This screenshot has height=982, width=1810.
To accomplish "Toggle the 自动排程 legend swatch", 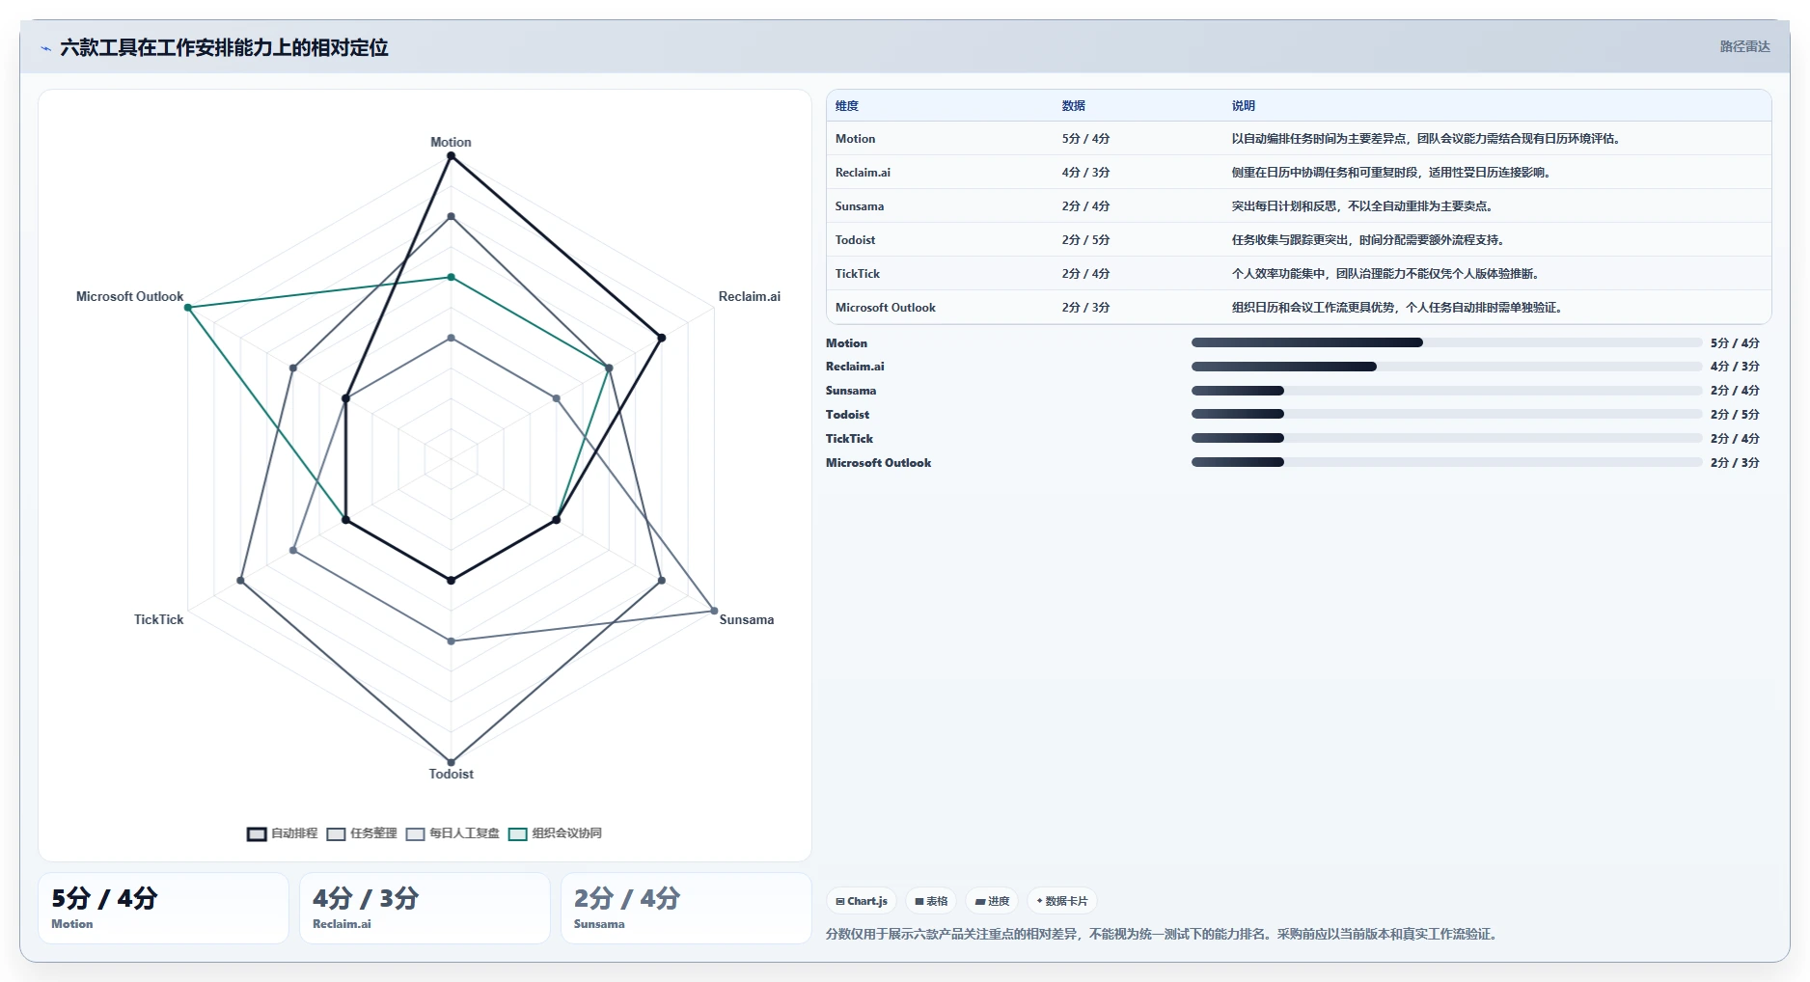I will pos(257,834).
